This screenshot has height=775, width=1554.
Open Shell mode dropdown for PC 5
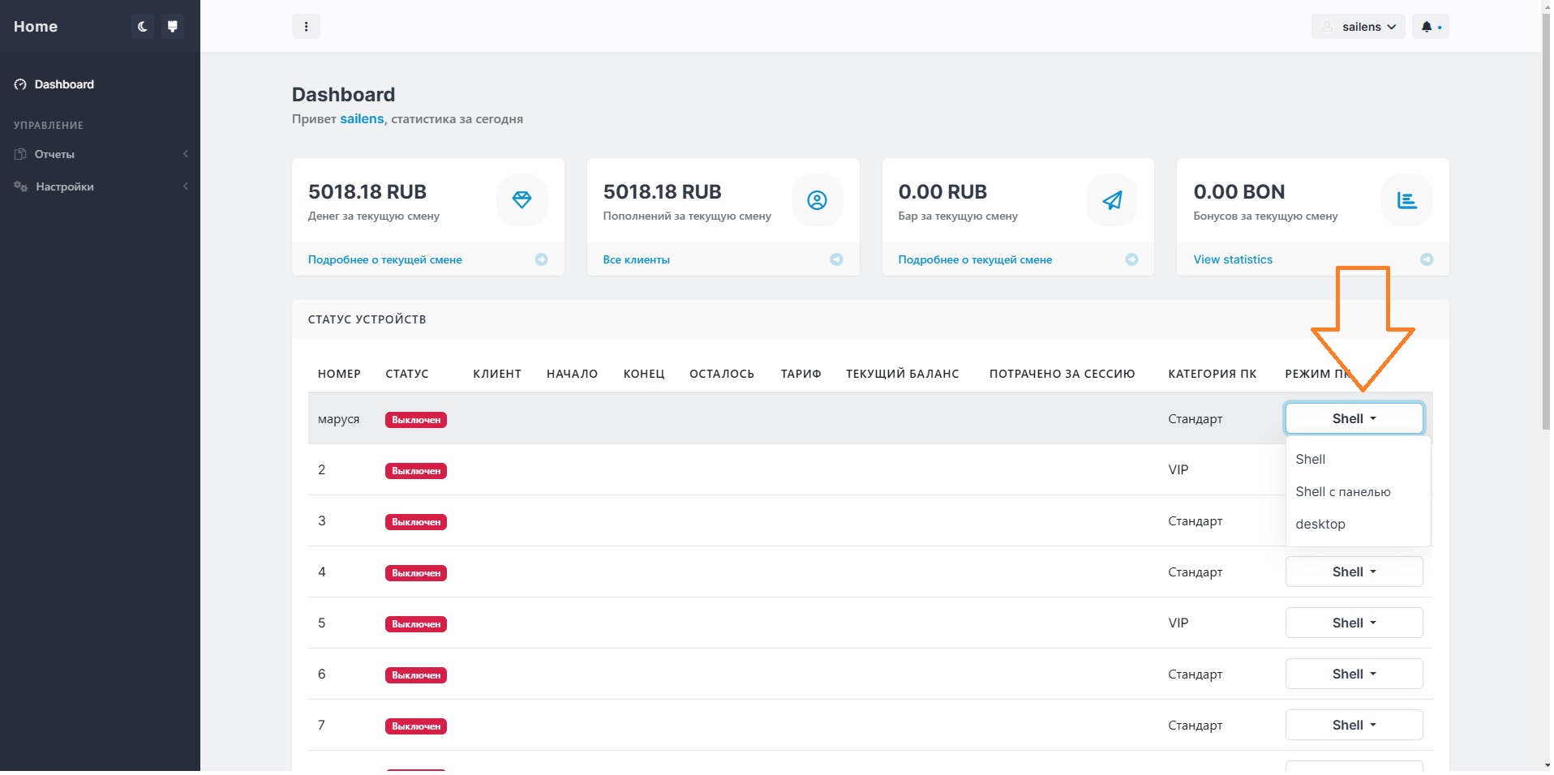pos(1354,623)
